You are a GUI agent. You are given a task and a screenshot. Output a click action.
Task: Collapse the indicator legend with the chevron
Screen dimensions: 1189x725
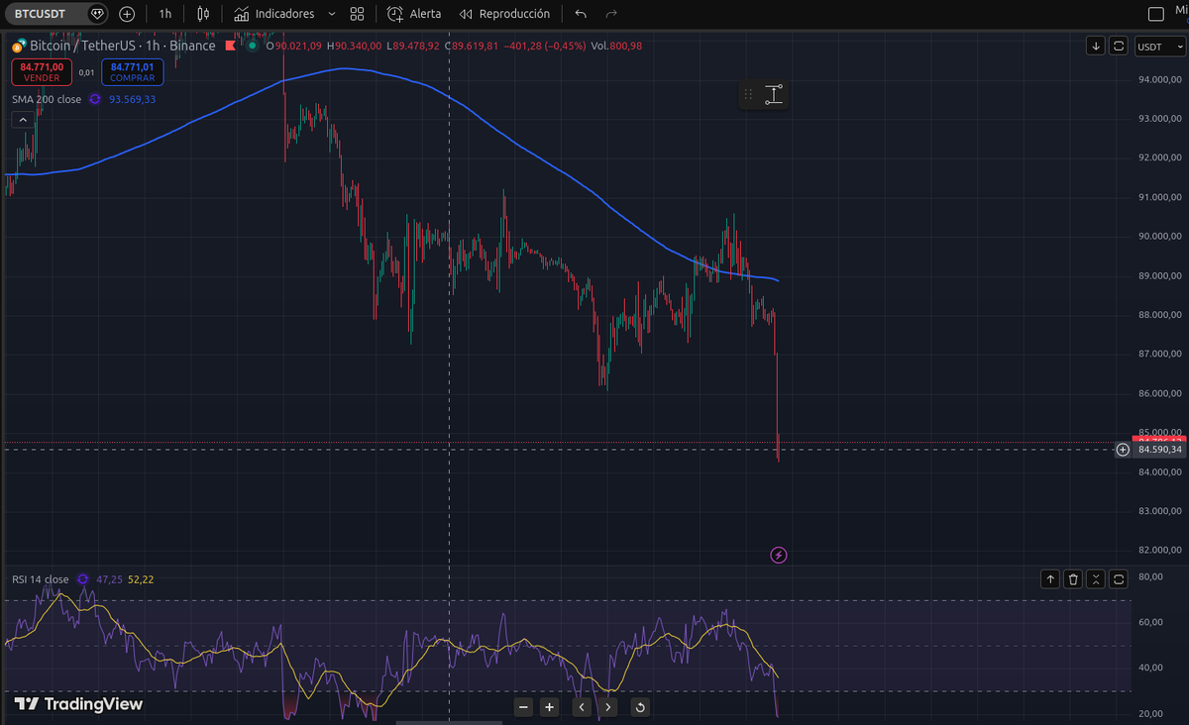22,120
